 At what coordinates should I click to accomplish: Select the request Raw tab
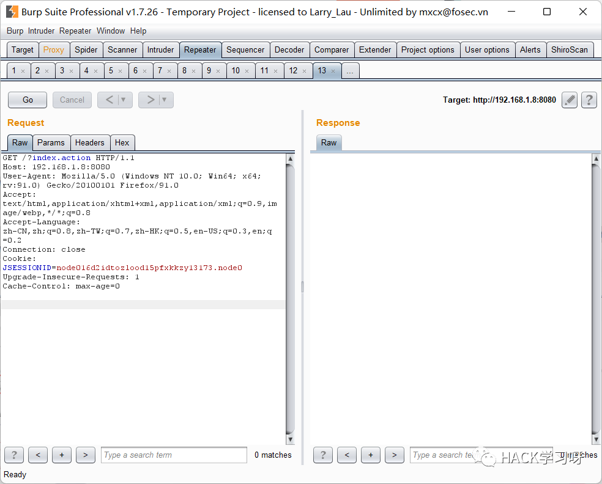click(20, 142)
